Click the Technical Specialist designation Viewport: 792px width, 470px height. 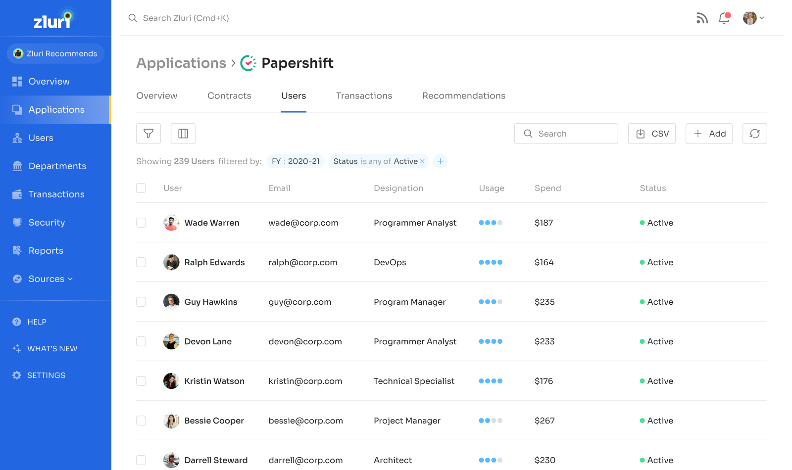click(414, 381)
